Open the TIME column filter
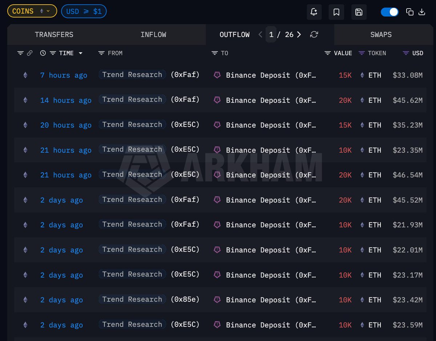Screen dimensions: 436x341 click(x=53, y=53)
